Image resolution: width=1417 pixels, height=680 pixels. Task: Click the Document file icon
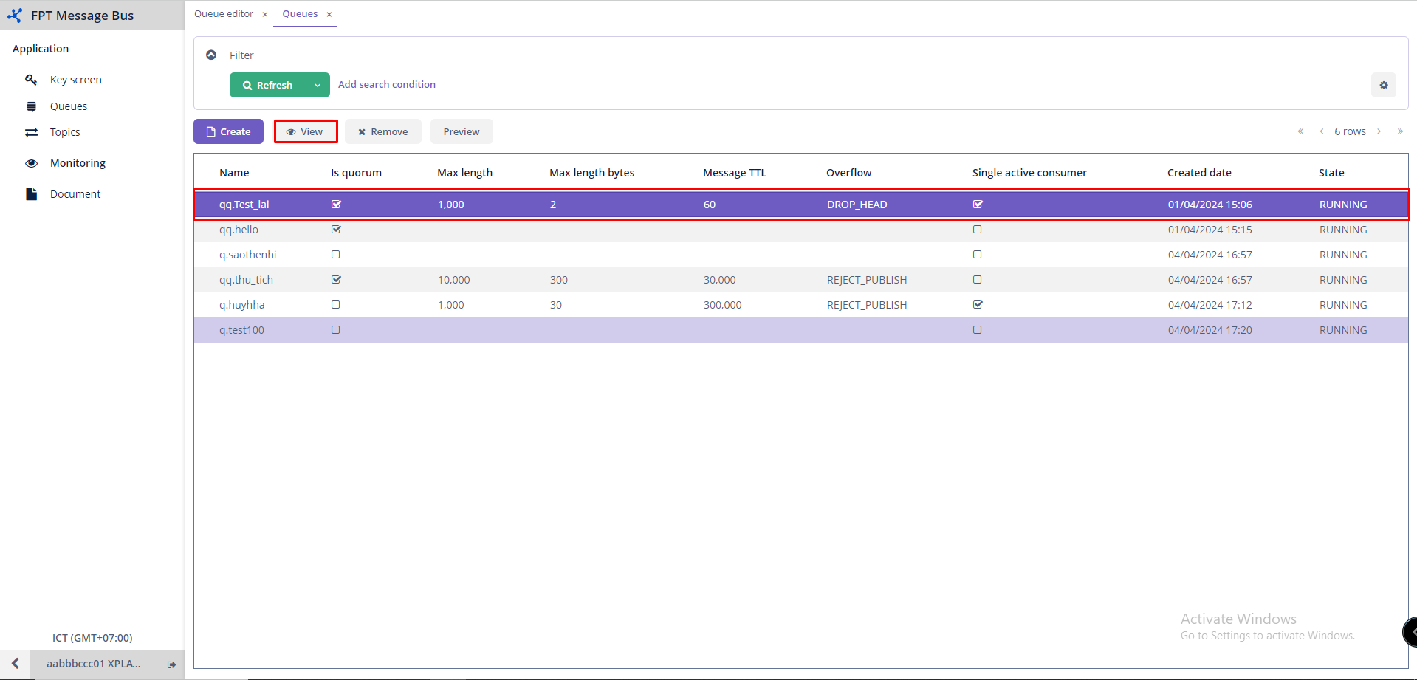(31, 194)
